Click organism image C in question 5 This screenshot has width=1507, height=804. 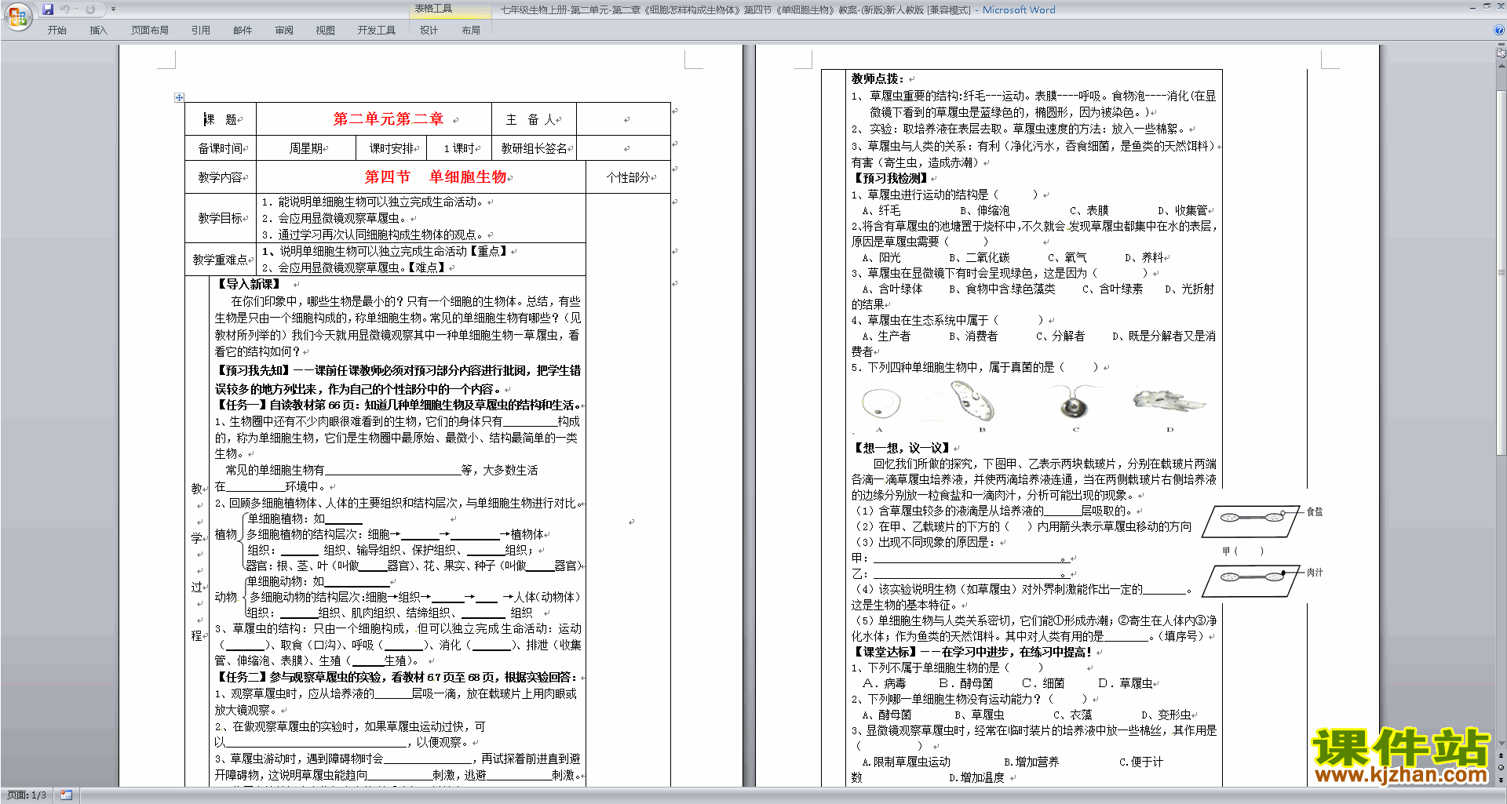(1073, 403)
